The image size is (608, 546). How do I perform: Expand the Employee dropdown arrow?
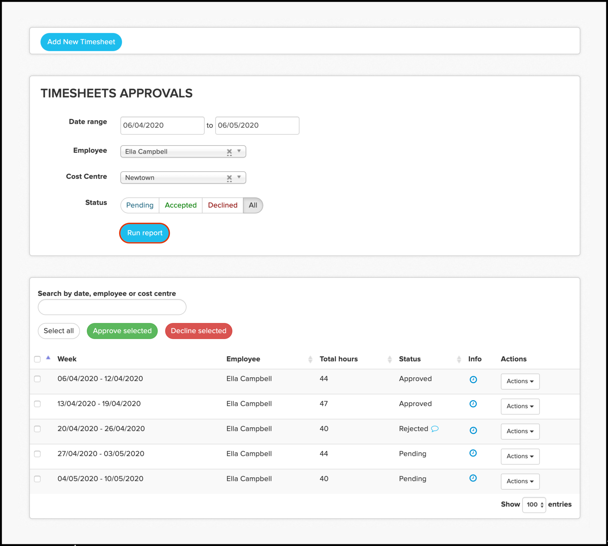pos(239,151)
